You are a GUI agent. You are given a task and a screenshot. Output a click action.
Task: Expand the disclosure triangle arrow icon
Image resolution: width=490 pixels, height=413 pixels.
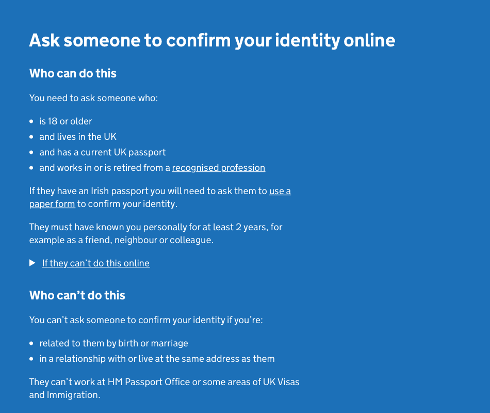point(32,263)
